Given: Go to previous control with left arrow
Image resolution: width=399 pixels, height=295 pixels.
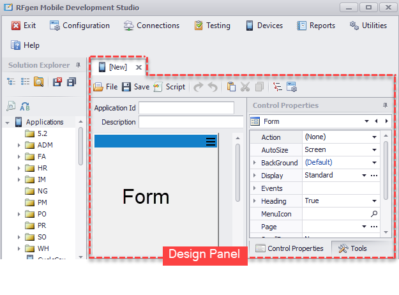Looking at the screenshot, I should (377, 121).
